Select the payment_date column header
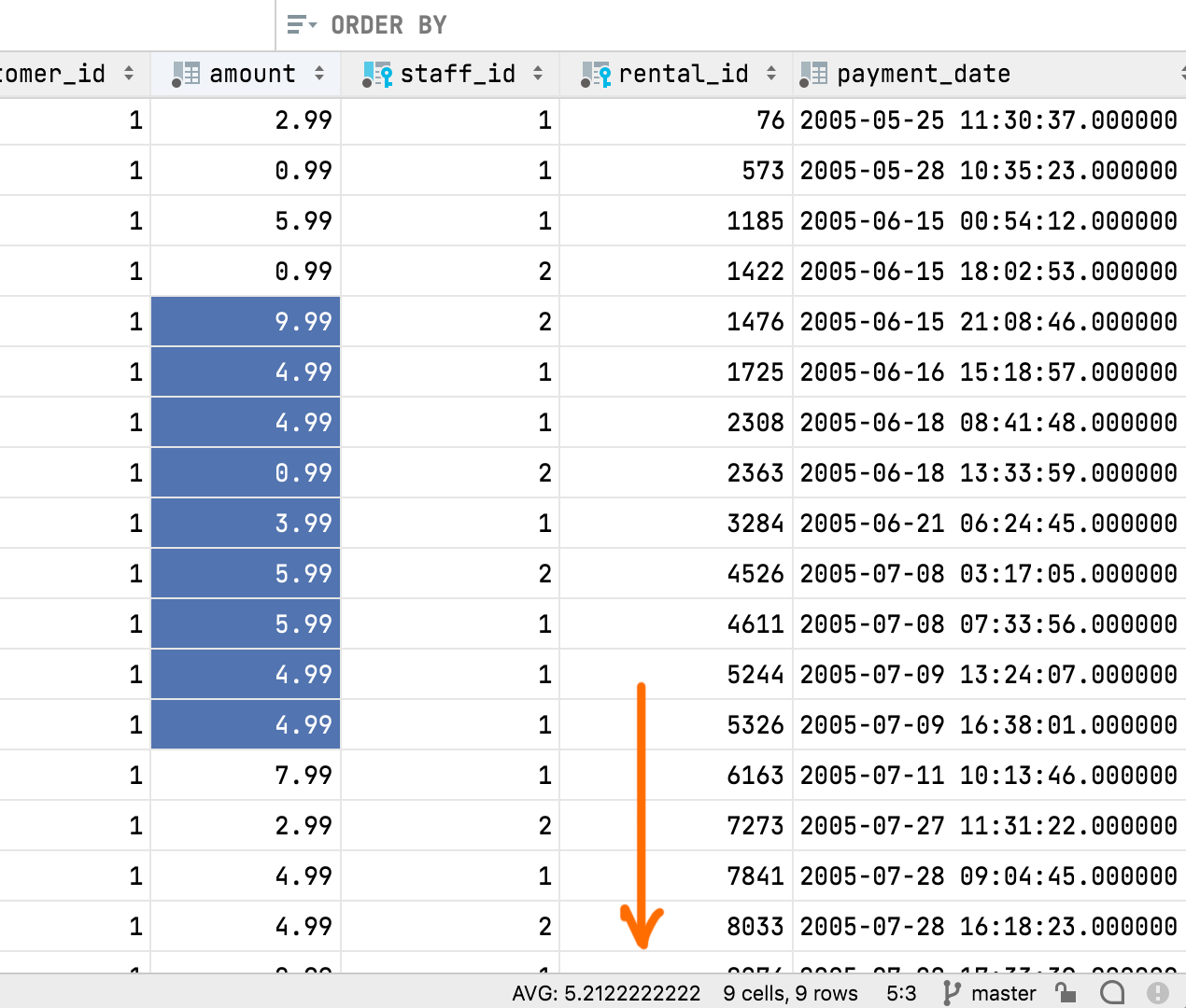 (923, 74)
